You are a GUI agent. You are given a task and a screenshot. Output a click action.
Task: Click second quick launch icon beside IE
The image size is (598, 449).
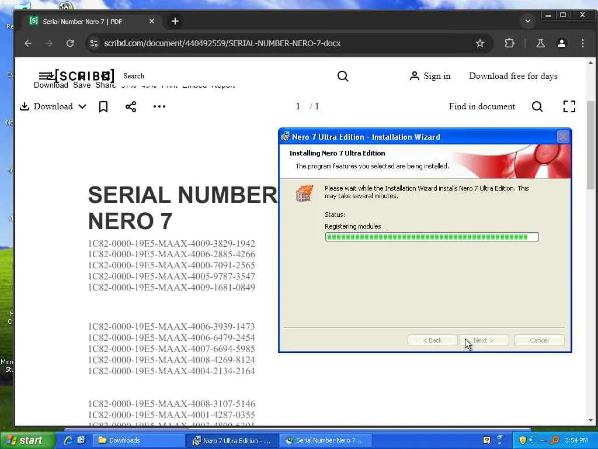tap(81, 441)
